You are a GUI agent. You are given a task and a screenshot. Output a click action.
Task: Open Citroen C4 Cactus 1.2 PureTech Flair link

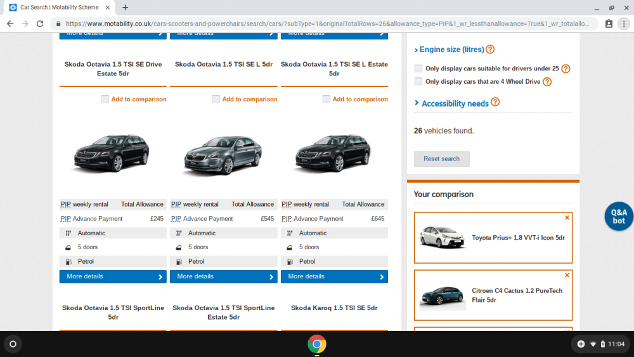(x=517, y=295)
